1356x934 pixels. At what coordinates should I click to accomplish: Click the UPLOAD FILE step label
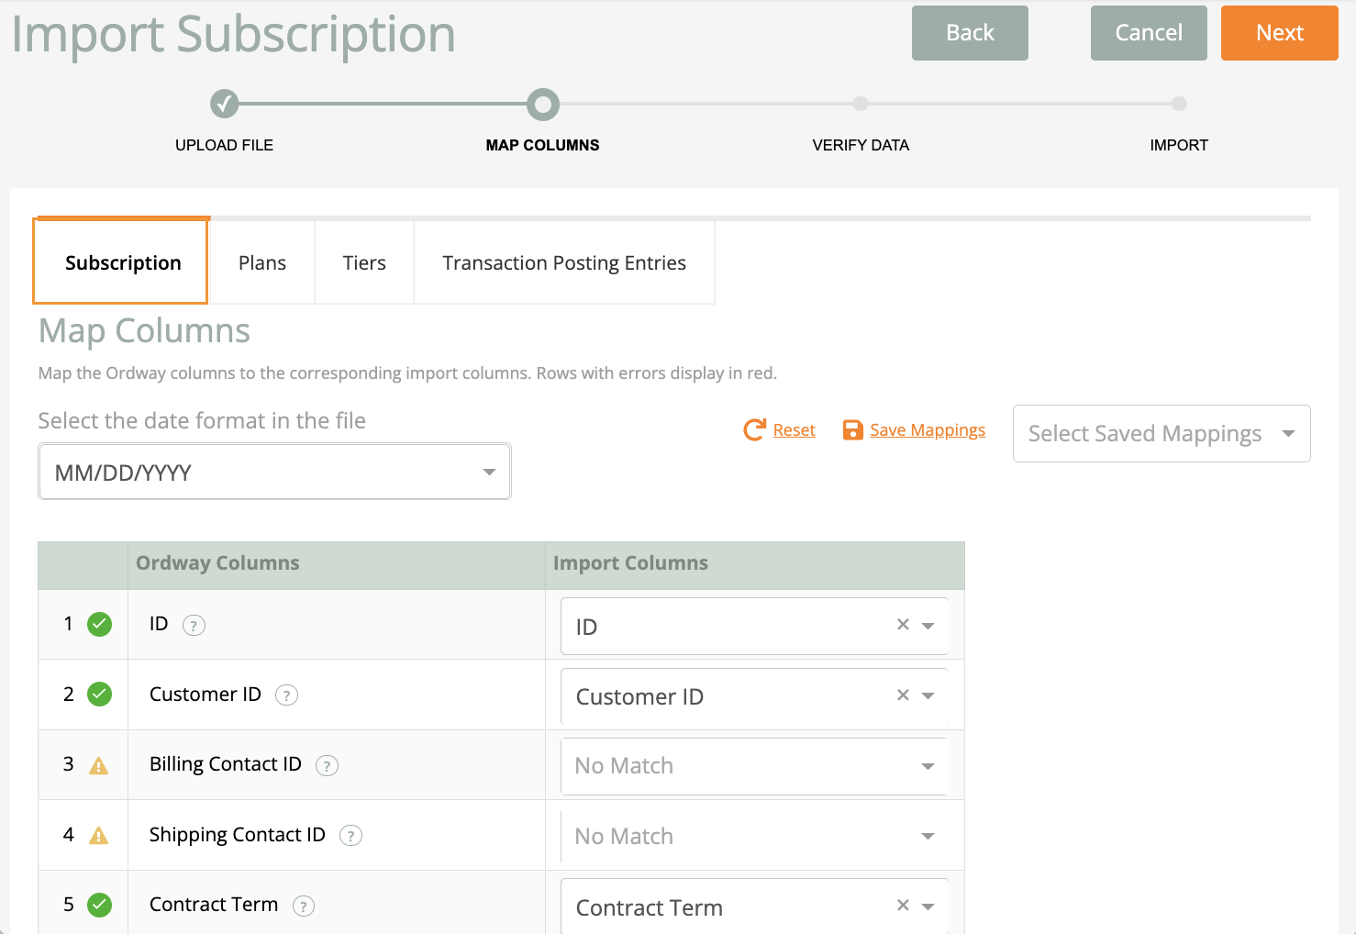(225, 145)
